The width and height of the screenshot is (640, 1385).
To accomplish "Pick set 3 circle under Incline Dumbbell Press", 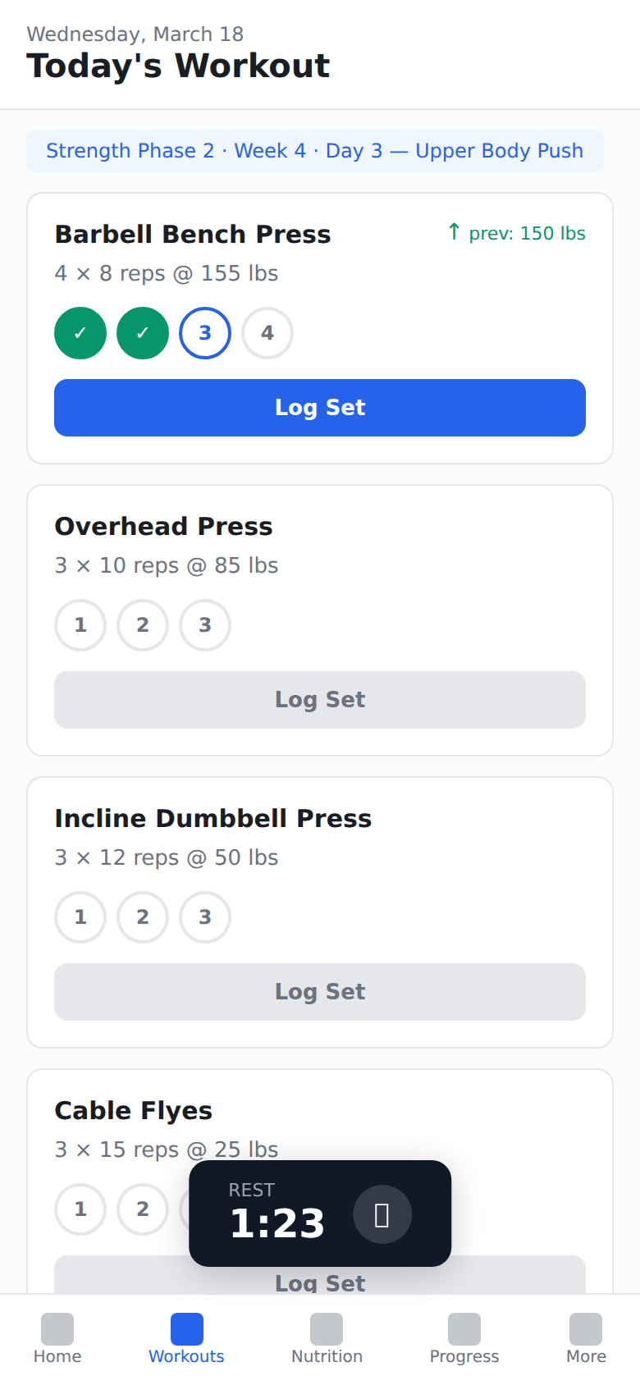I will point(204,917).
